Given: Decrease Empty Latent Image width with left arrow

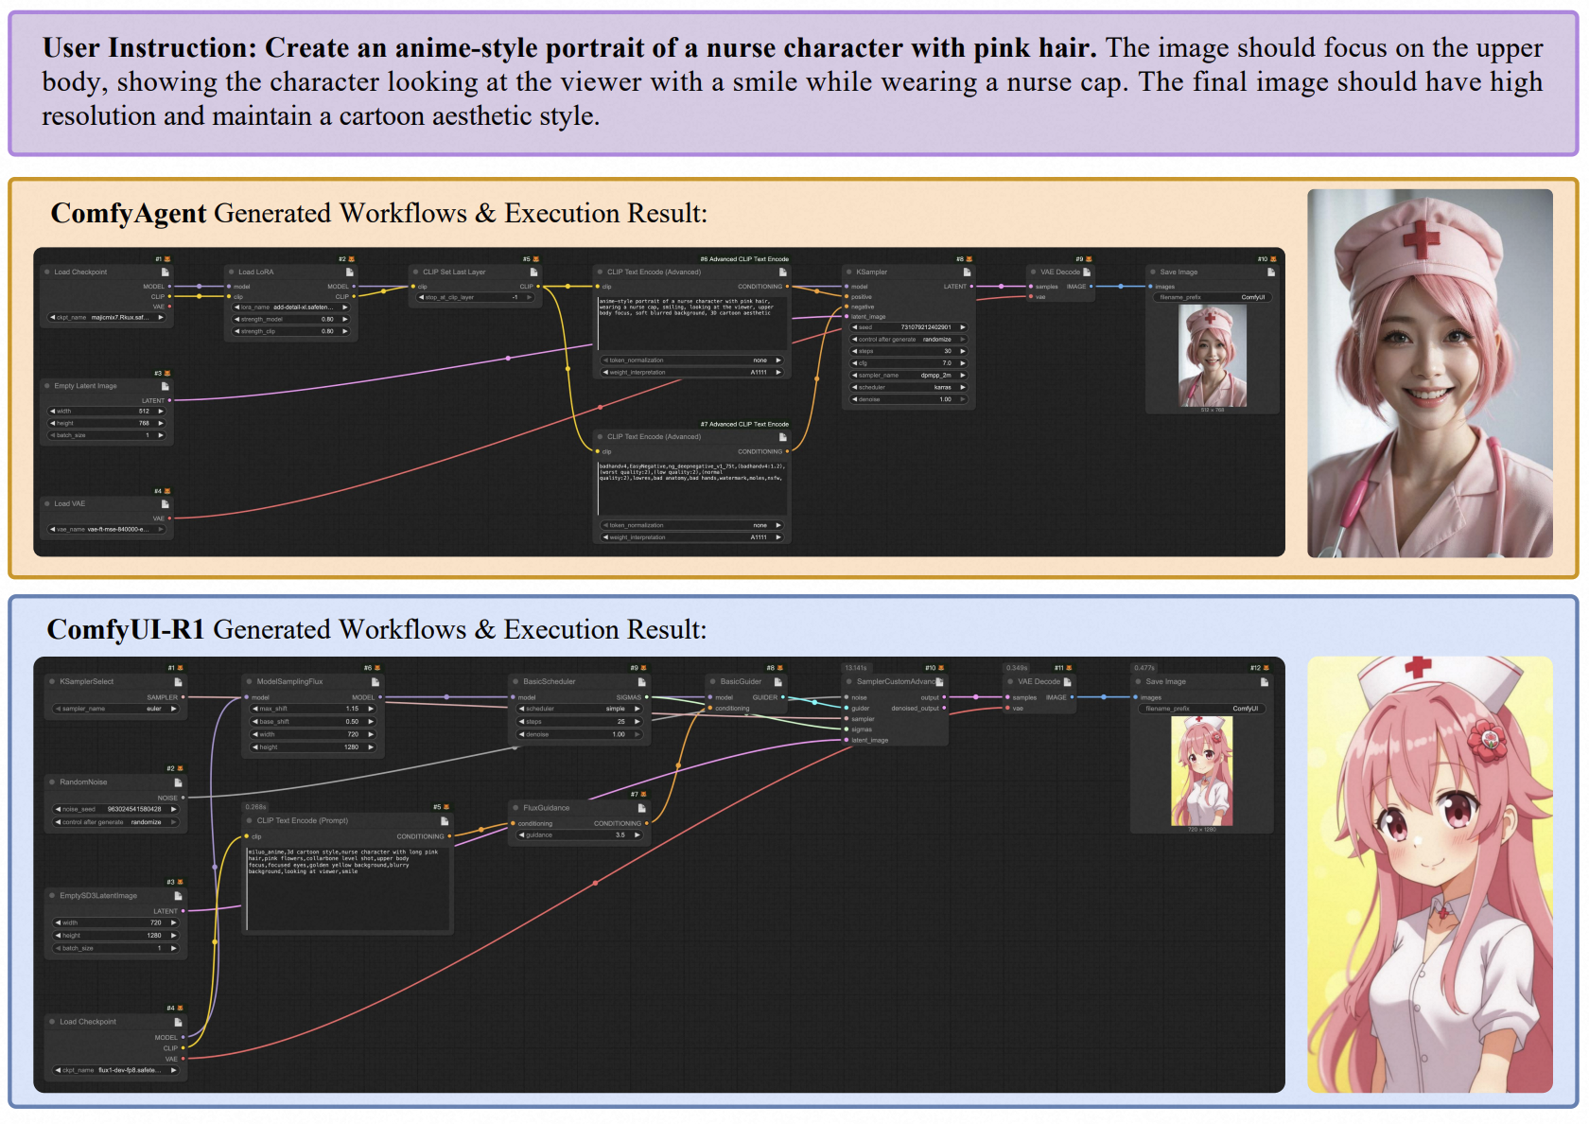Looking at the screenshot, I should pyautogui.click(x=52, y=412).
